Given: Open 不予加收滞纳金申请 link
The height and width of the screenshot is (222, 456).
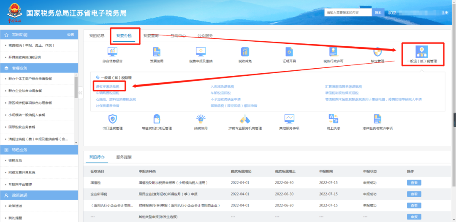Looking at the screenshot, I should [225, 99].
